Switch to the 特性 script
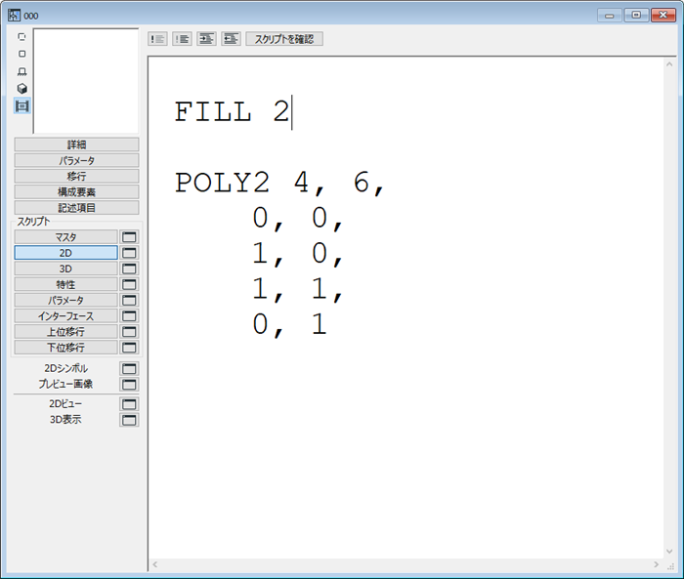The height and width of the screenshot is (579, 684). click(x=65, y=284)
